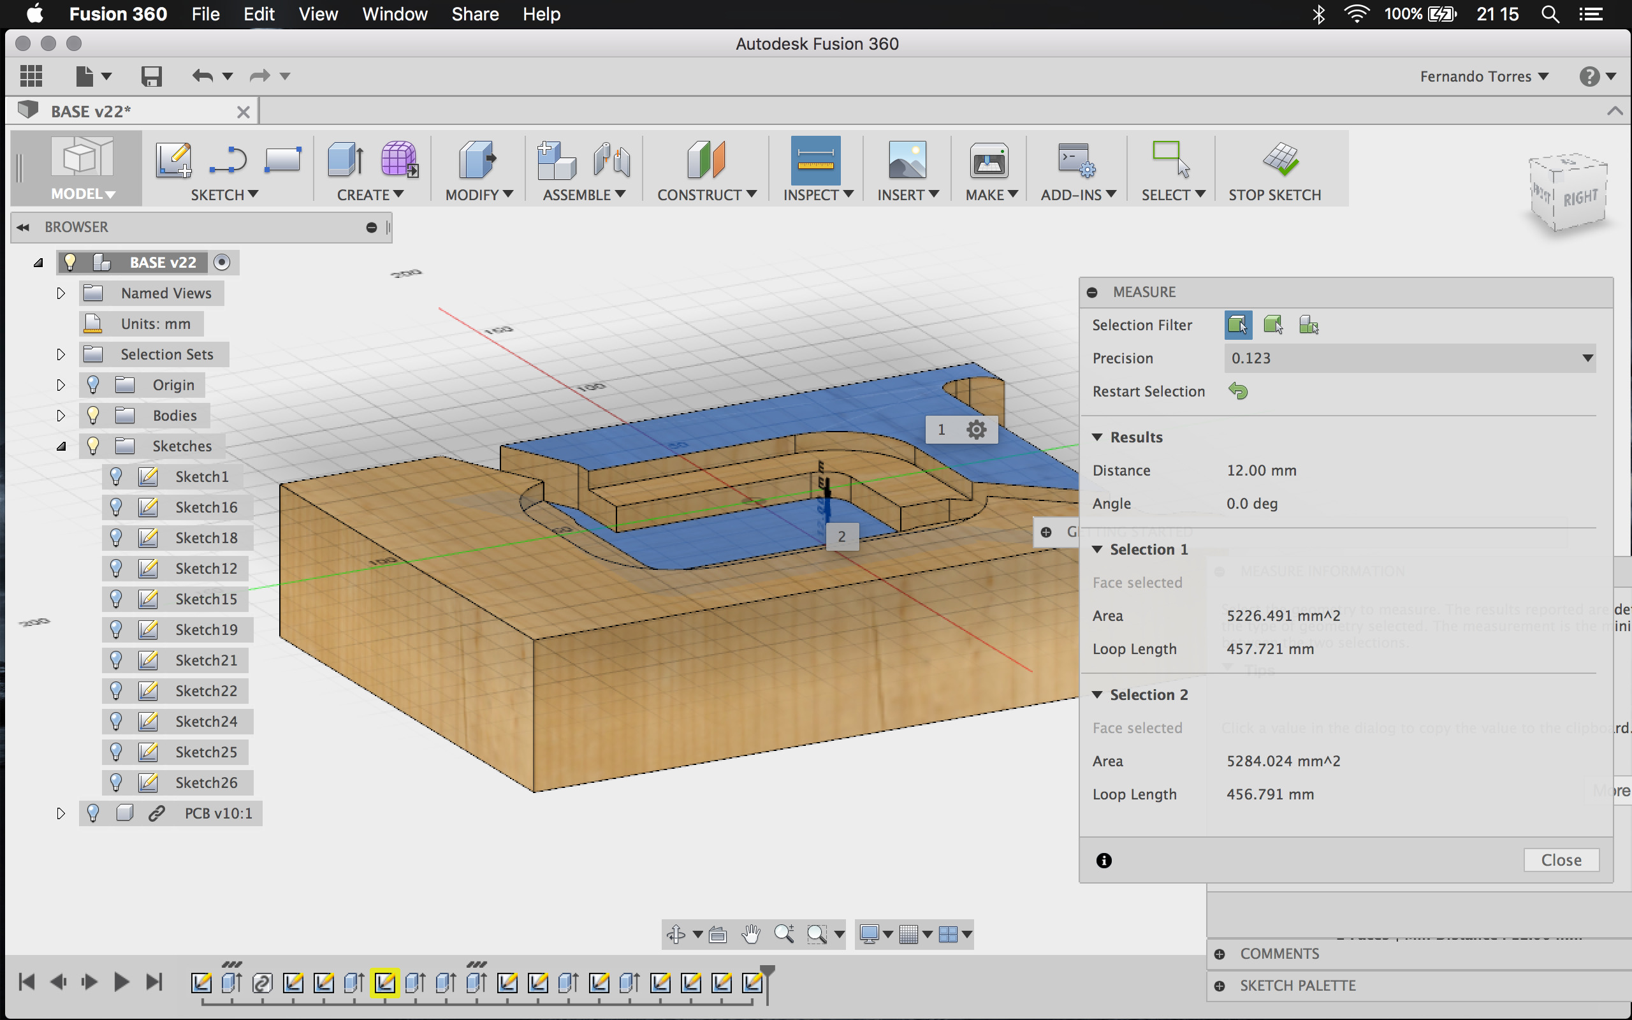The image size is (1632, 1020).
Task: Click the RIGHT face of ViewCube
Action: (1580, 198)
